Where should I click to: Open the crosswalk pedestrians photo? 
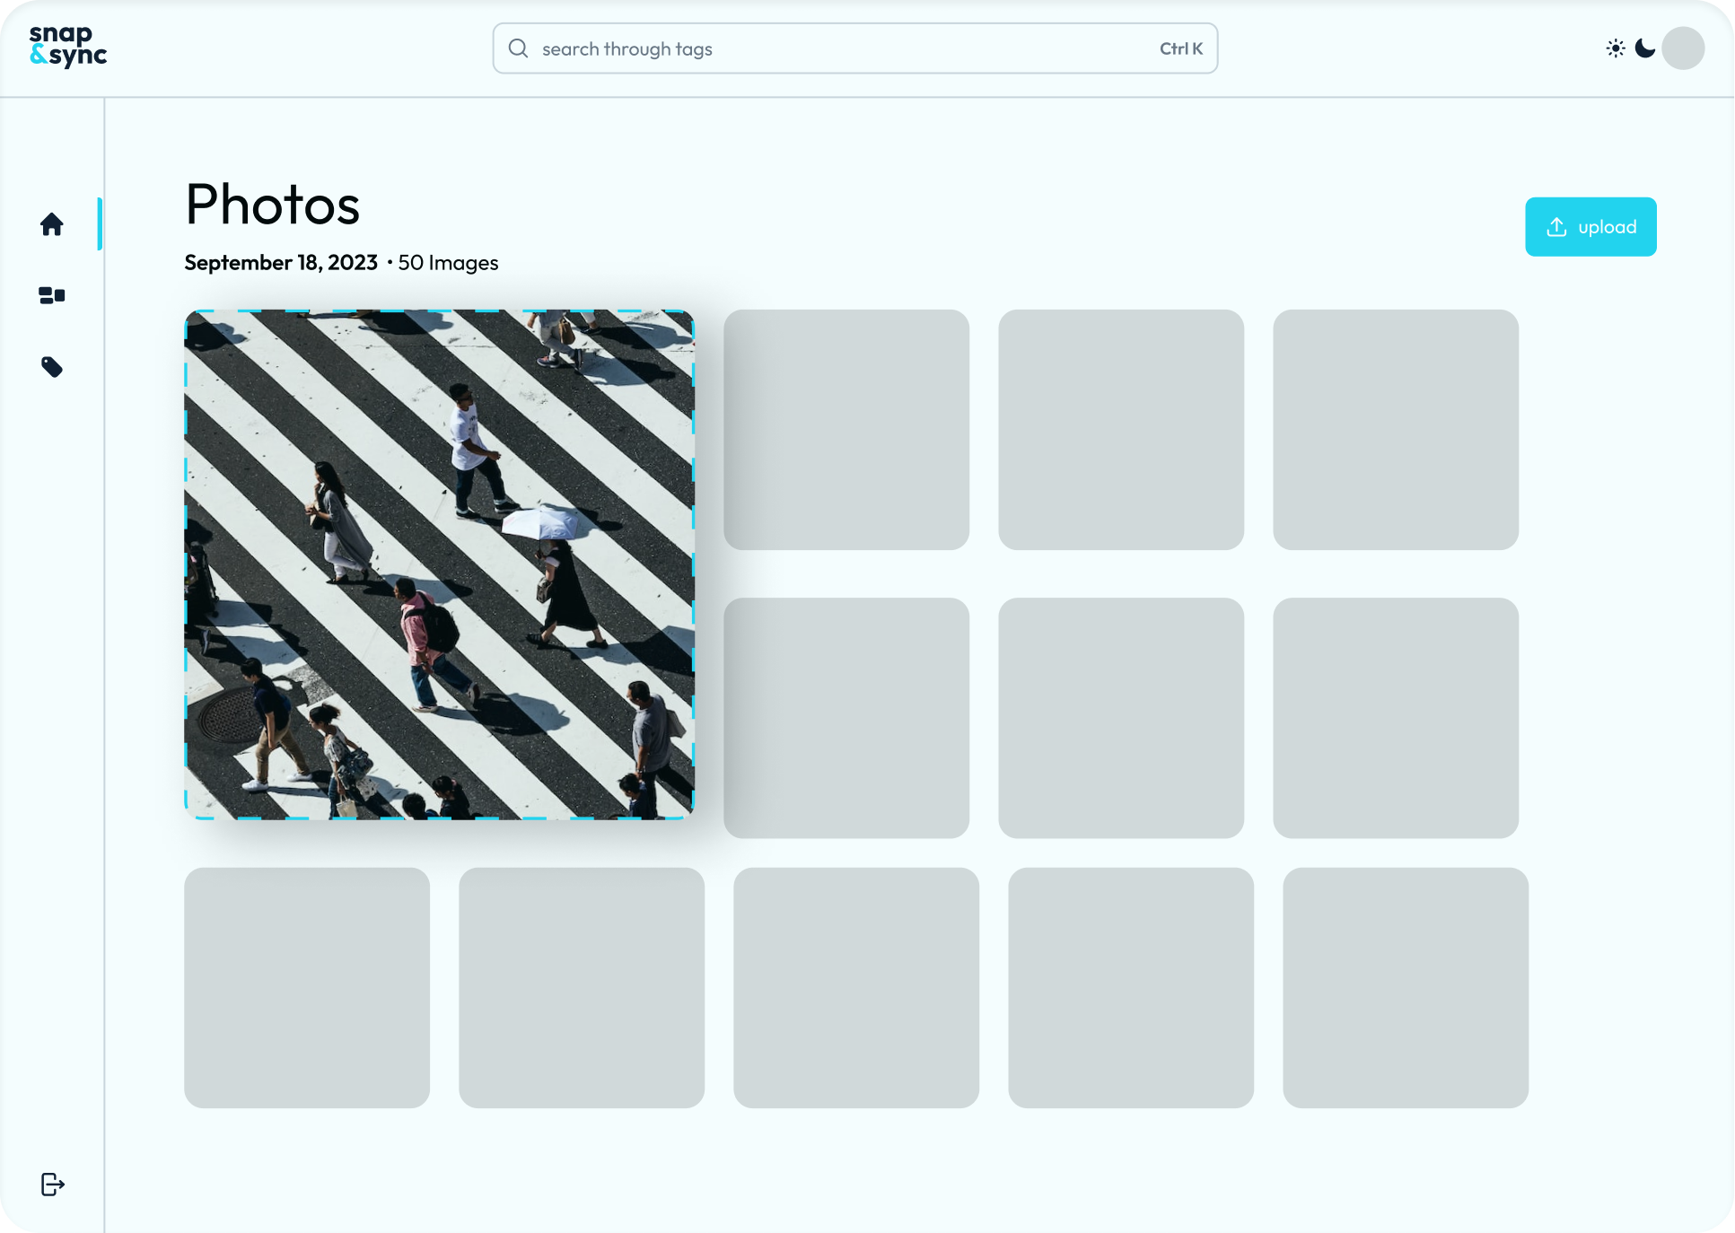pyautogui.click(x=439, y=564)
